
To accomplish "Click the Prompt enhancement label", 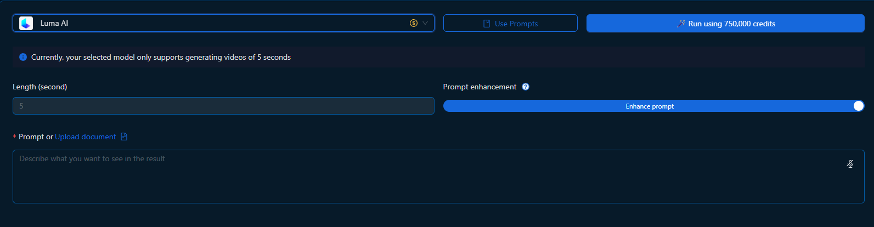I will pyautogui.click(x=480, y=87).
